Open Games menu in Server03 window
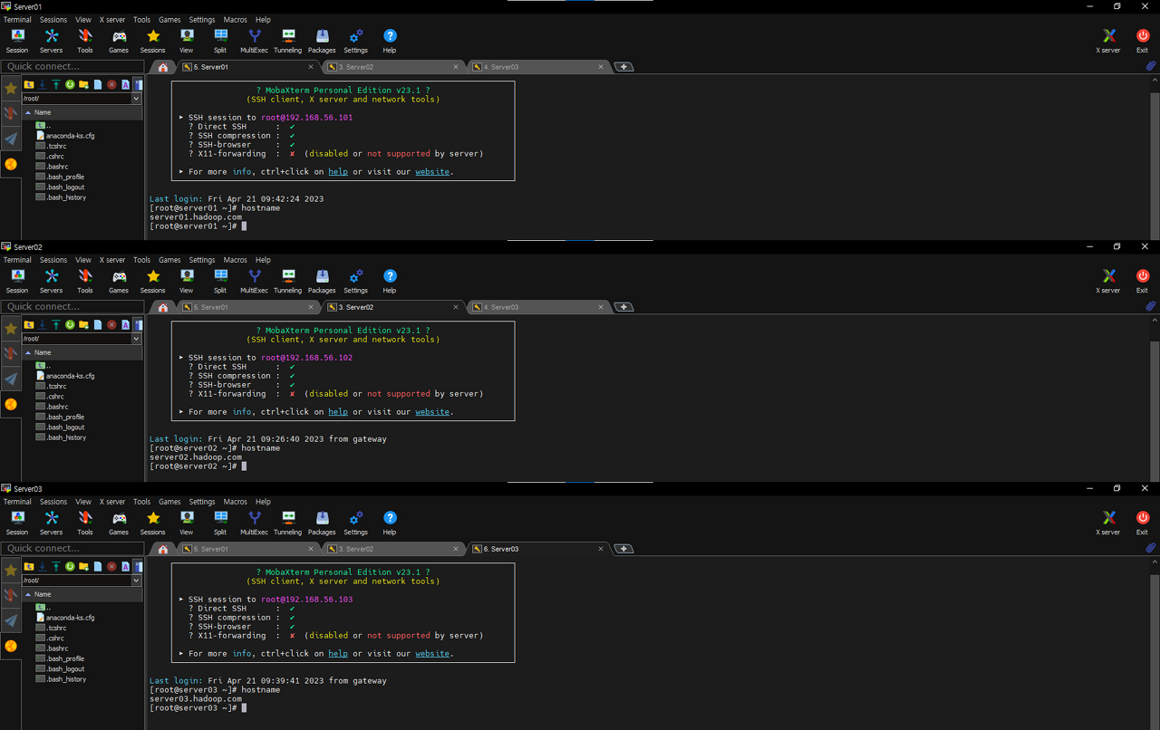1160x730 pixels. tap(169, 502)
